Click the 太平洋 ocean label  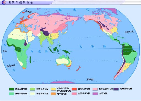click(x=93, y=47)
